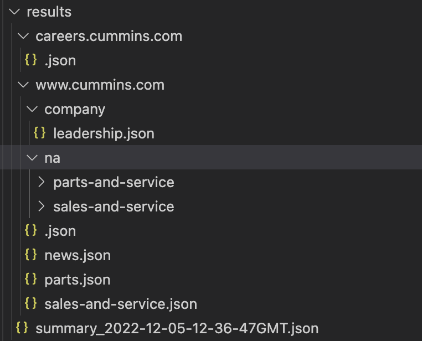Click JSON icon of leadership.json

click(x=39, y=133)
